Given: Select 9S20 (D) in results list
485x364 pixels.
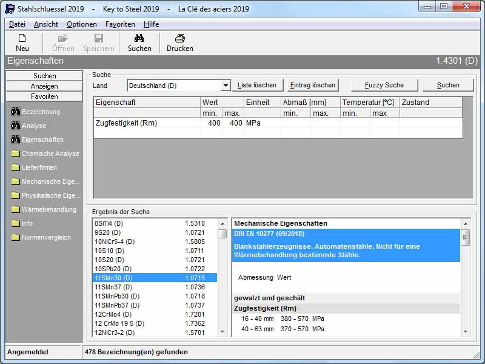Looking at the screenshot, I should 155,232.
